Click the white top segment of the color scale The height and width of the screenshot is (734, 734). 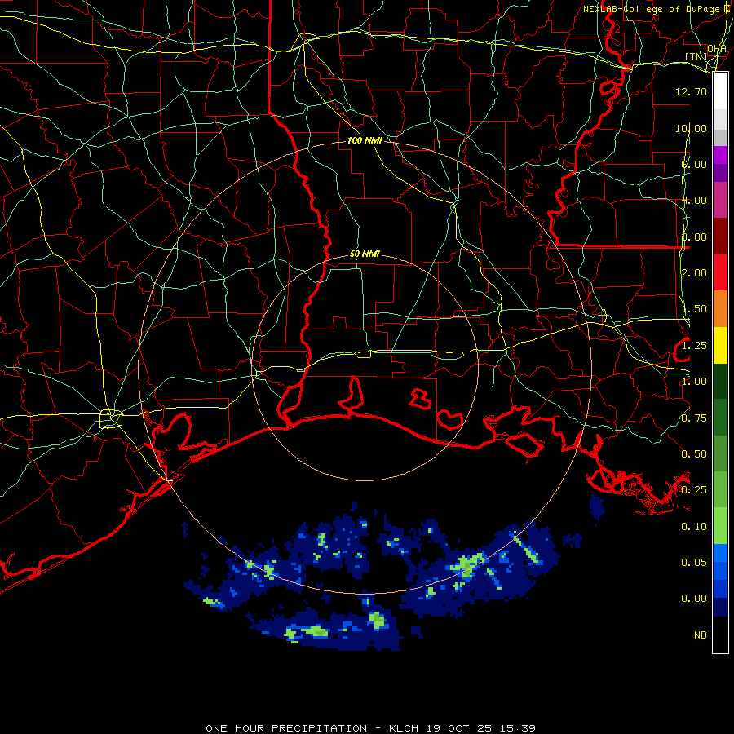point(720,91)
